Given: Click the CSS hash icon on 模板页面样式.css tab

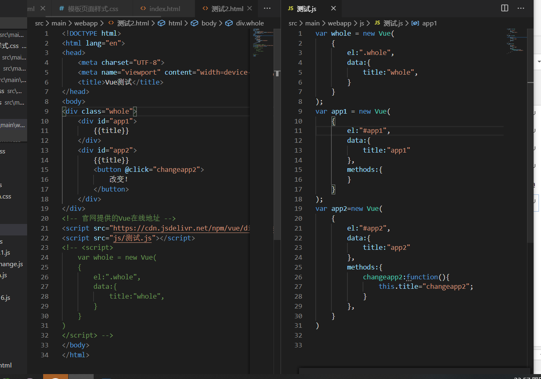Looking at the screenshot, I should tap(62, 9).
